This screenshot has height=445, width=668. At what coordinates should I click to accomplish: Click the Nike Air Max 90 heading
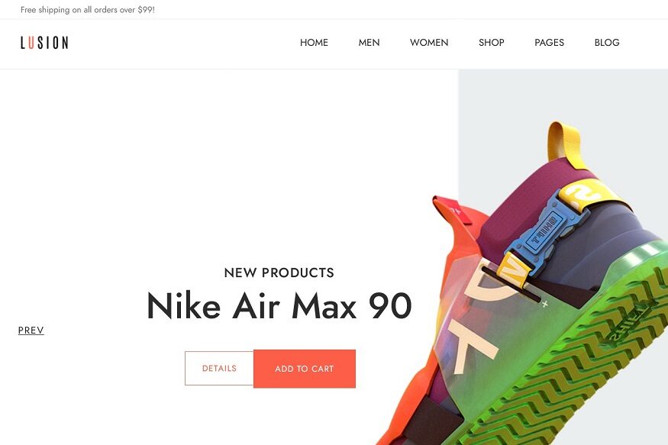click(x=279, y=306)
